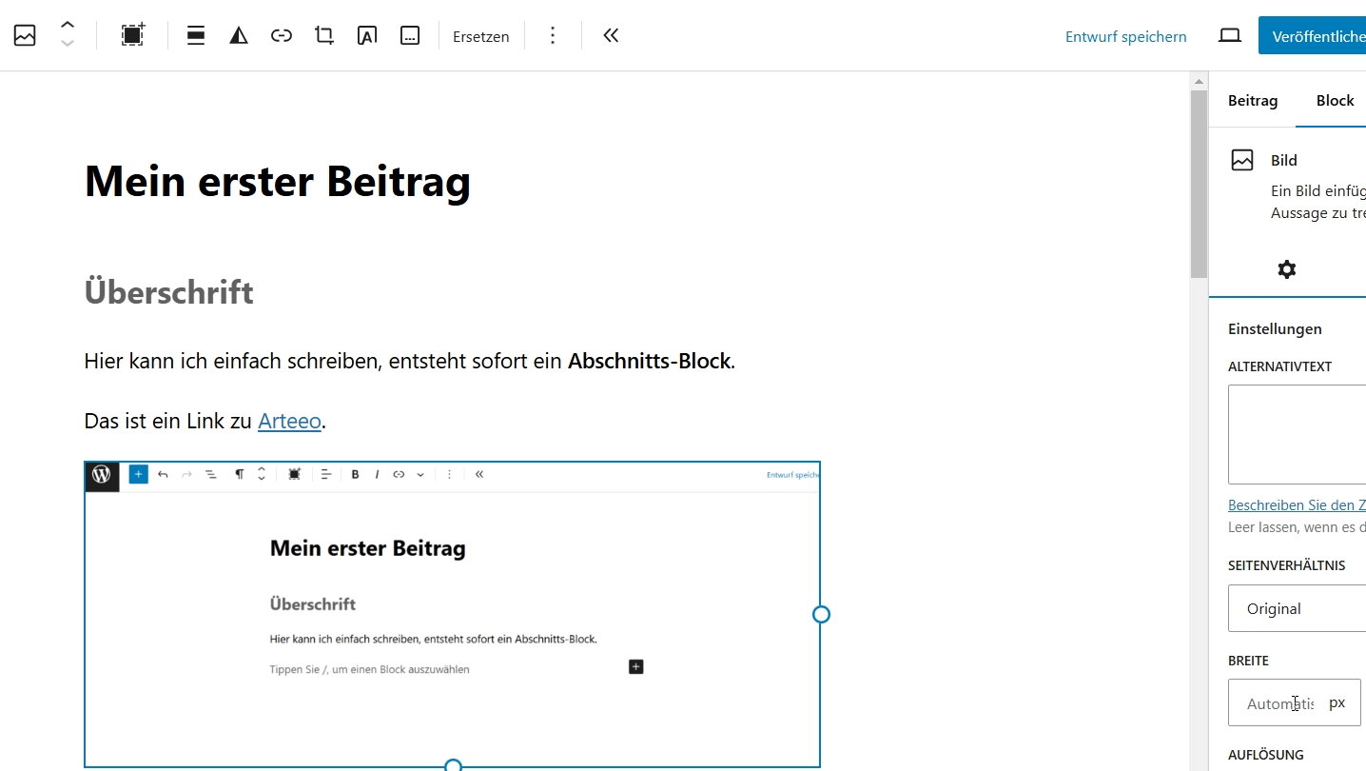Add caption to the image

pos(410,36)
